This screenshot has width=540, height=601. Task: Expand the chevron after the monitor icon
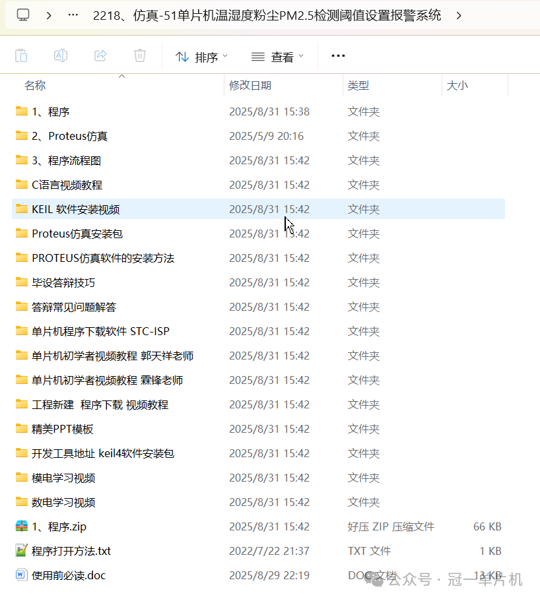[x=49, y=16]
